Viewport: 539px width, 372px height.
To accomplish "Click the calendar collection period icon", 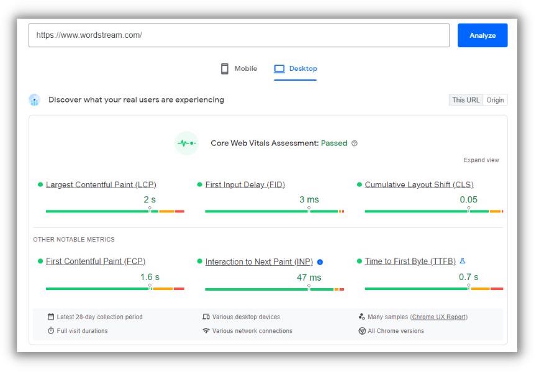I will [x=51, y=317].
